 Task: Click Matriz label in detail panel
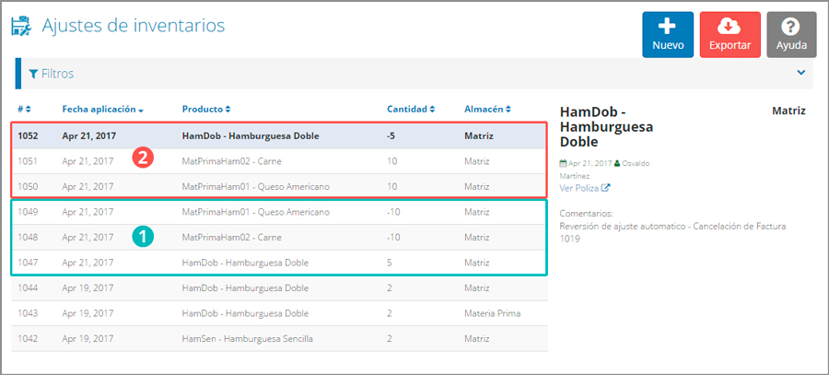(x=788, y=111)
